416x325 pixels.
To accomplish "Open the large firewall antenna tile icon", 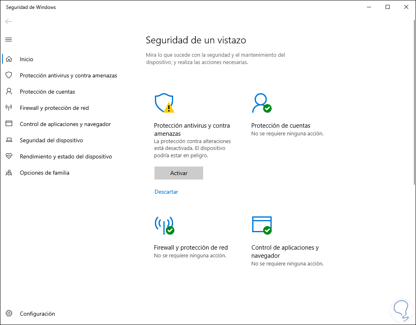I will pyautogui.click(x=164, y=225).
